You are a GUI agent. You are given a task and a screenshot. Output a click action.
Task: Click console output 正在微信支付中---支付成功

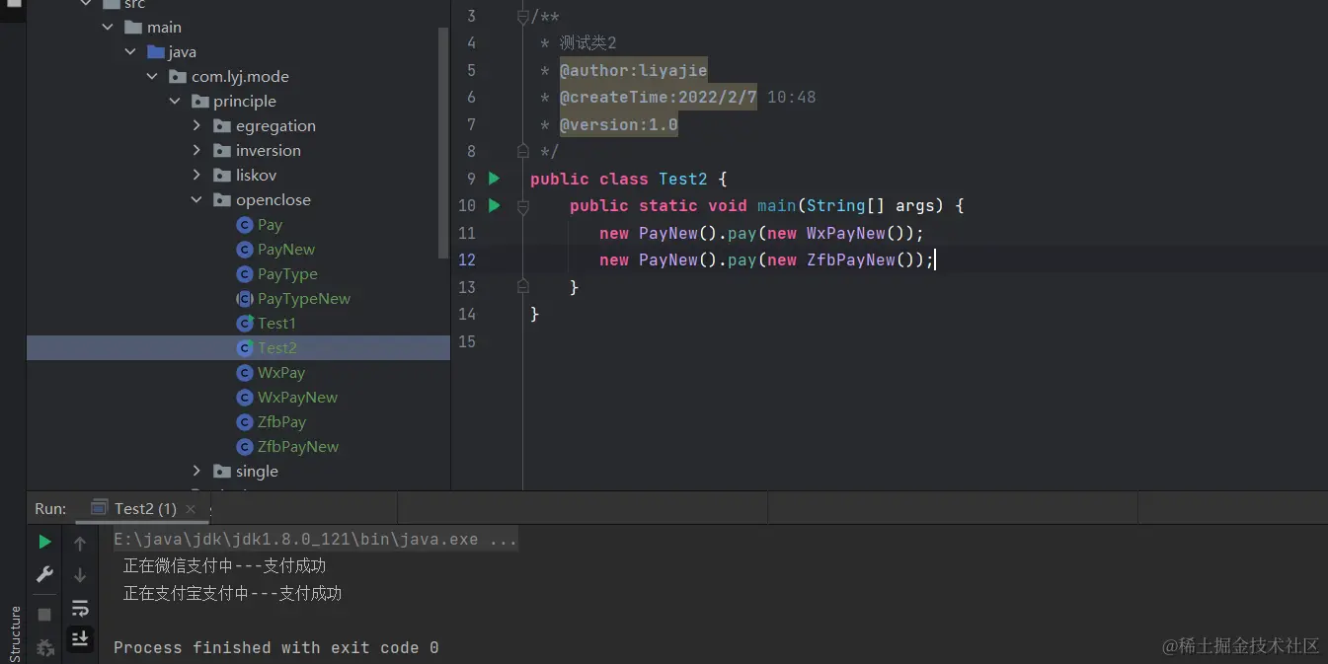[x=224, y=566]
